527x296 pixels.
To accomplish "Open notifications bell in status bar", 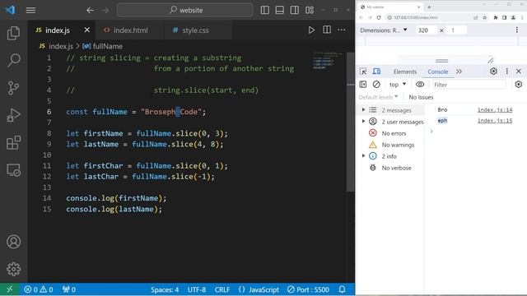I will (x=343, y=289).
